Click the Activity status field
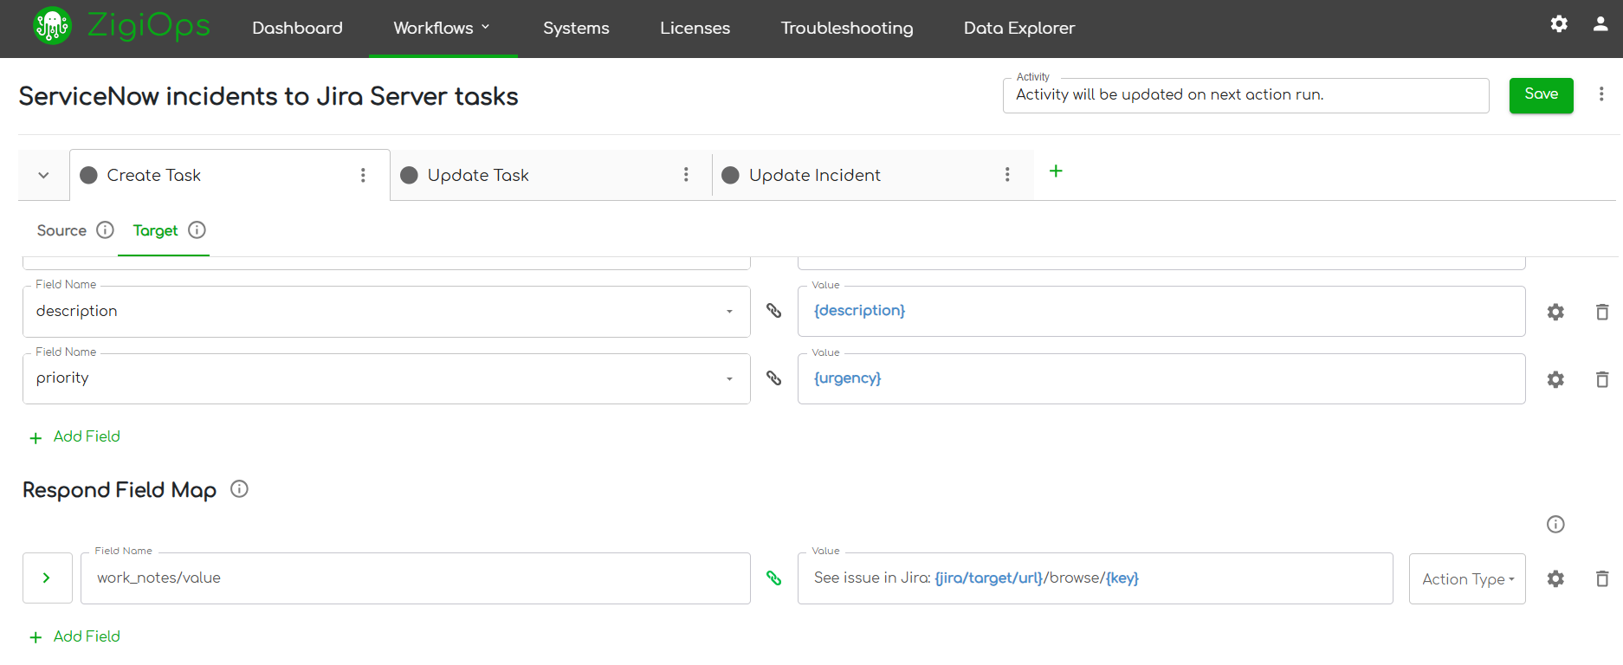Viewport: 1623px width, 665px height. [1245, 95]
